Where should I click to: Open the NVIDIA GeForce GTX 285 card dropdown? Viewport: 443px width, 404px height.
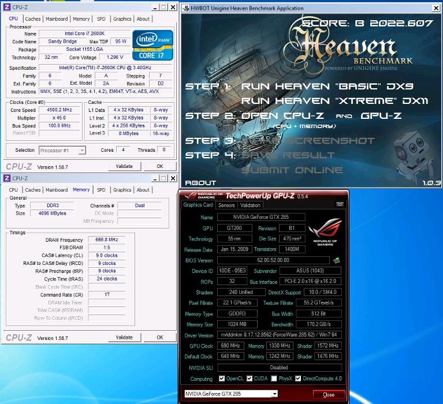274,394
